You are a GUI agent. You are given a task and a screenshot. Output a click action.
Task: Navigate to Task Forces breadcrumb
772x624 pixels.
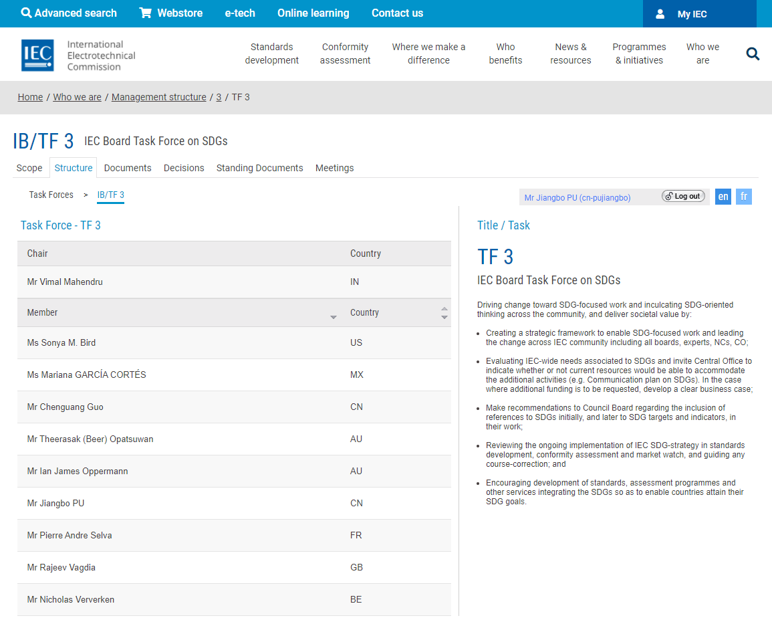[51, 195]
